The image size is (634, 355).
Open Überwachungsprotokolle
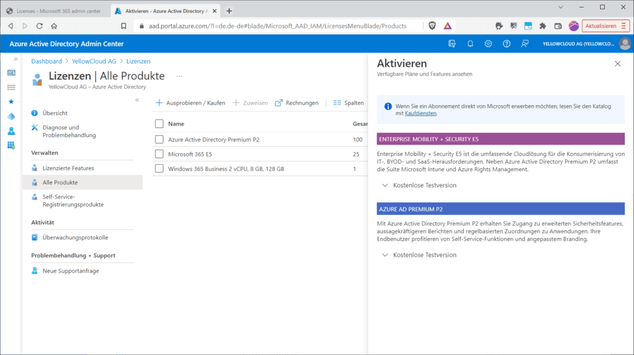(75, 237)
